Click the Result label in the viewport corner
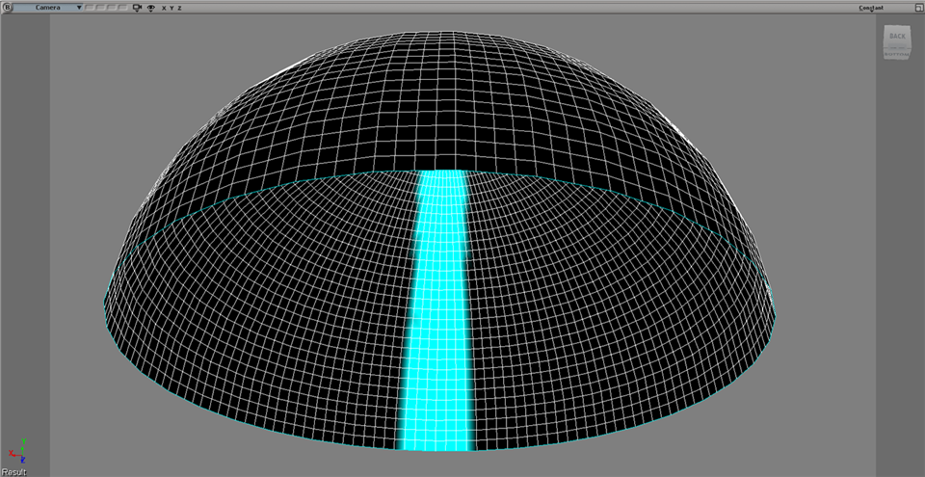 pyautogui.click(x=13, y=471)
